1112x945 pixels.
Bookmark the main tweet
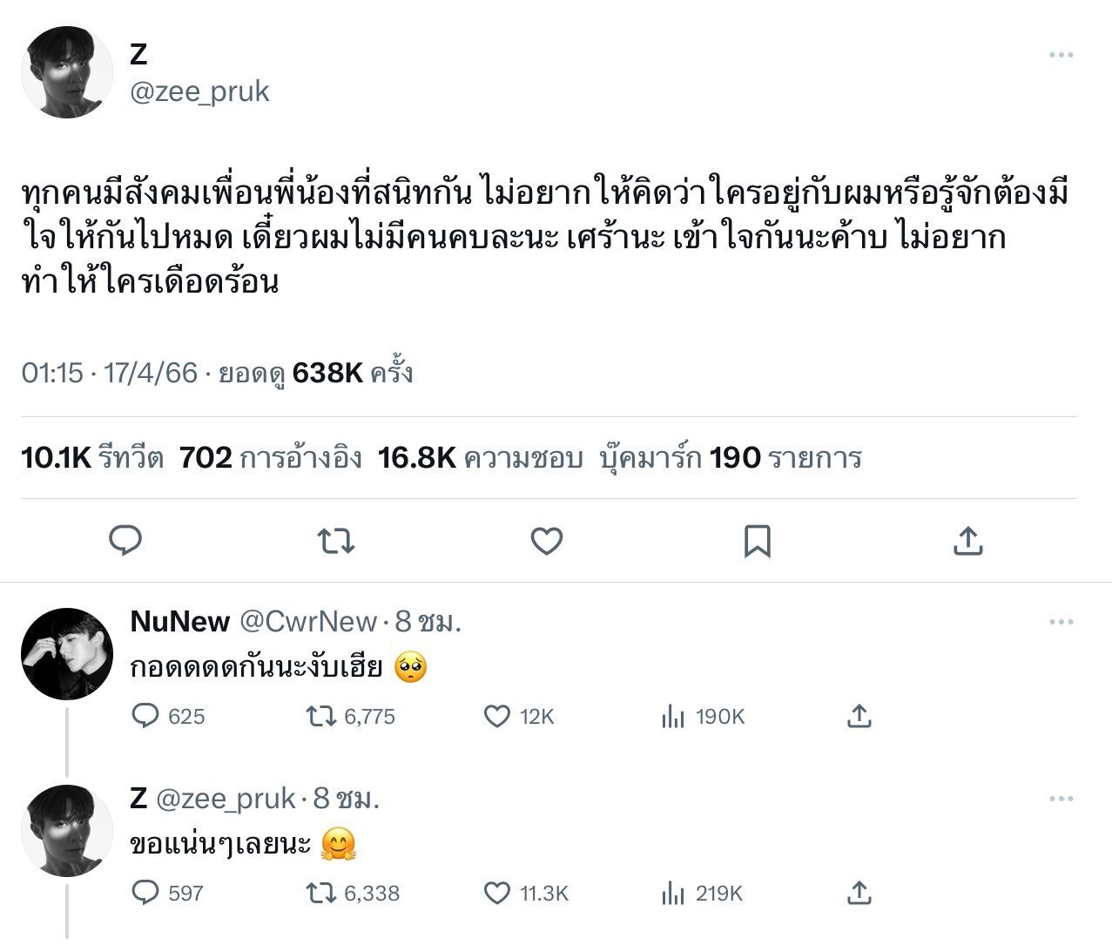[x=757, y=541]
